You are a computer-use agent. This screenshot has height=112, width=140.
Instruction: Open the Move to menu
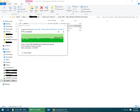[31, 9]
